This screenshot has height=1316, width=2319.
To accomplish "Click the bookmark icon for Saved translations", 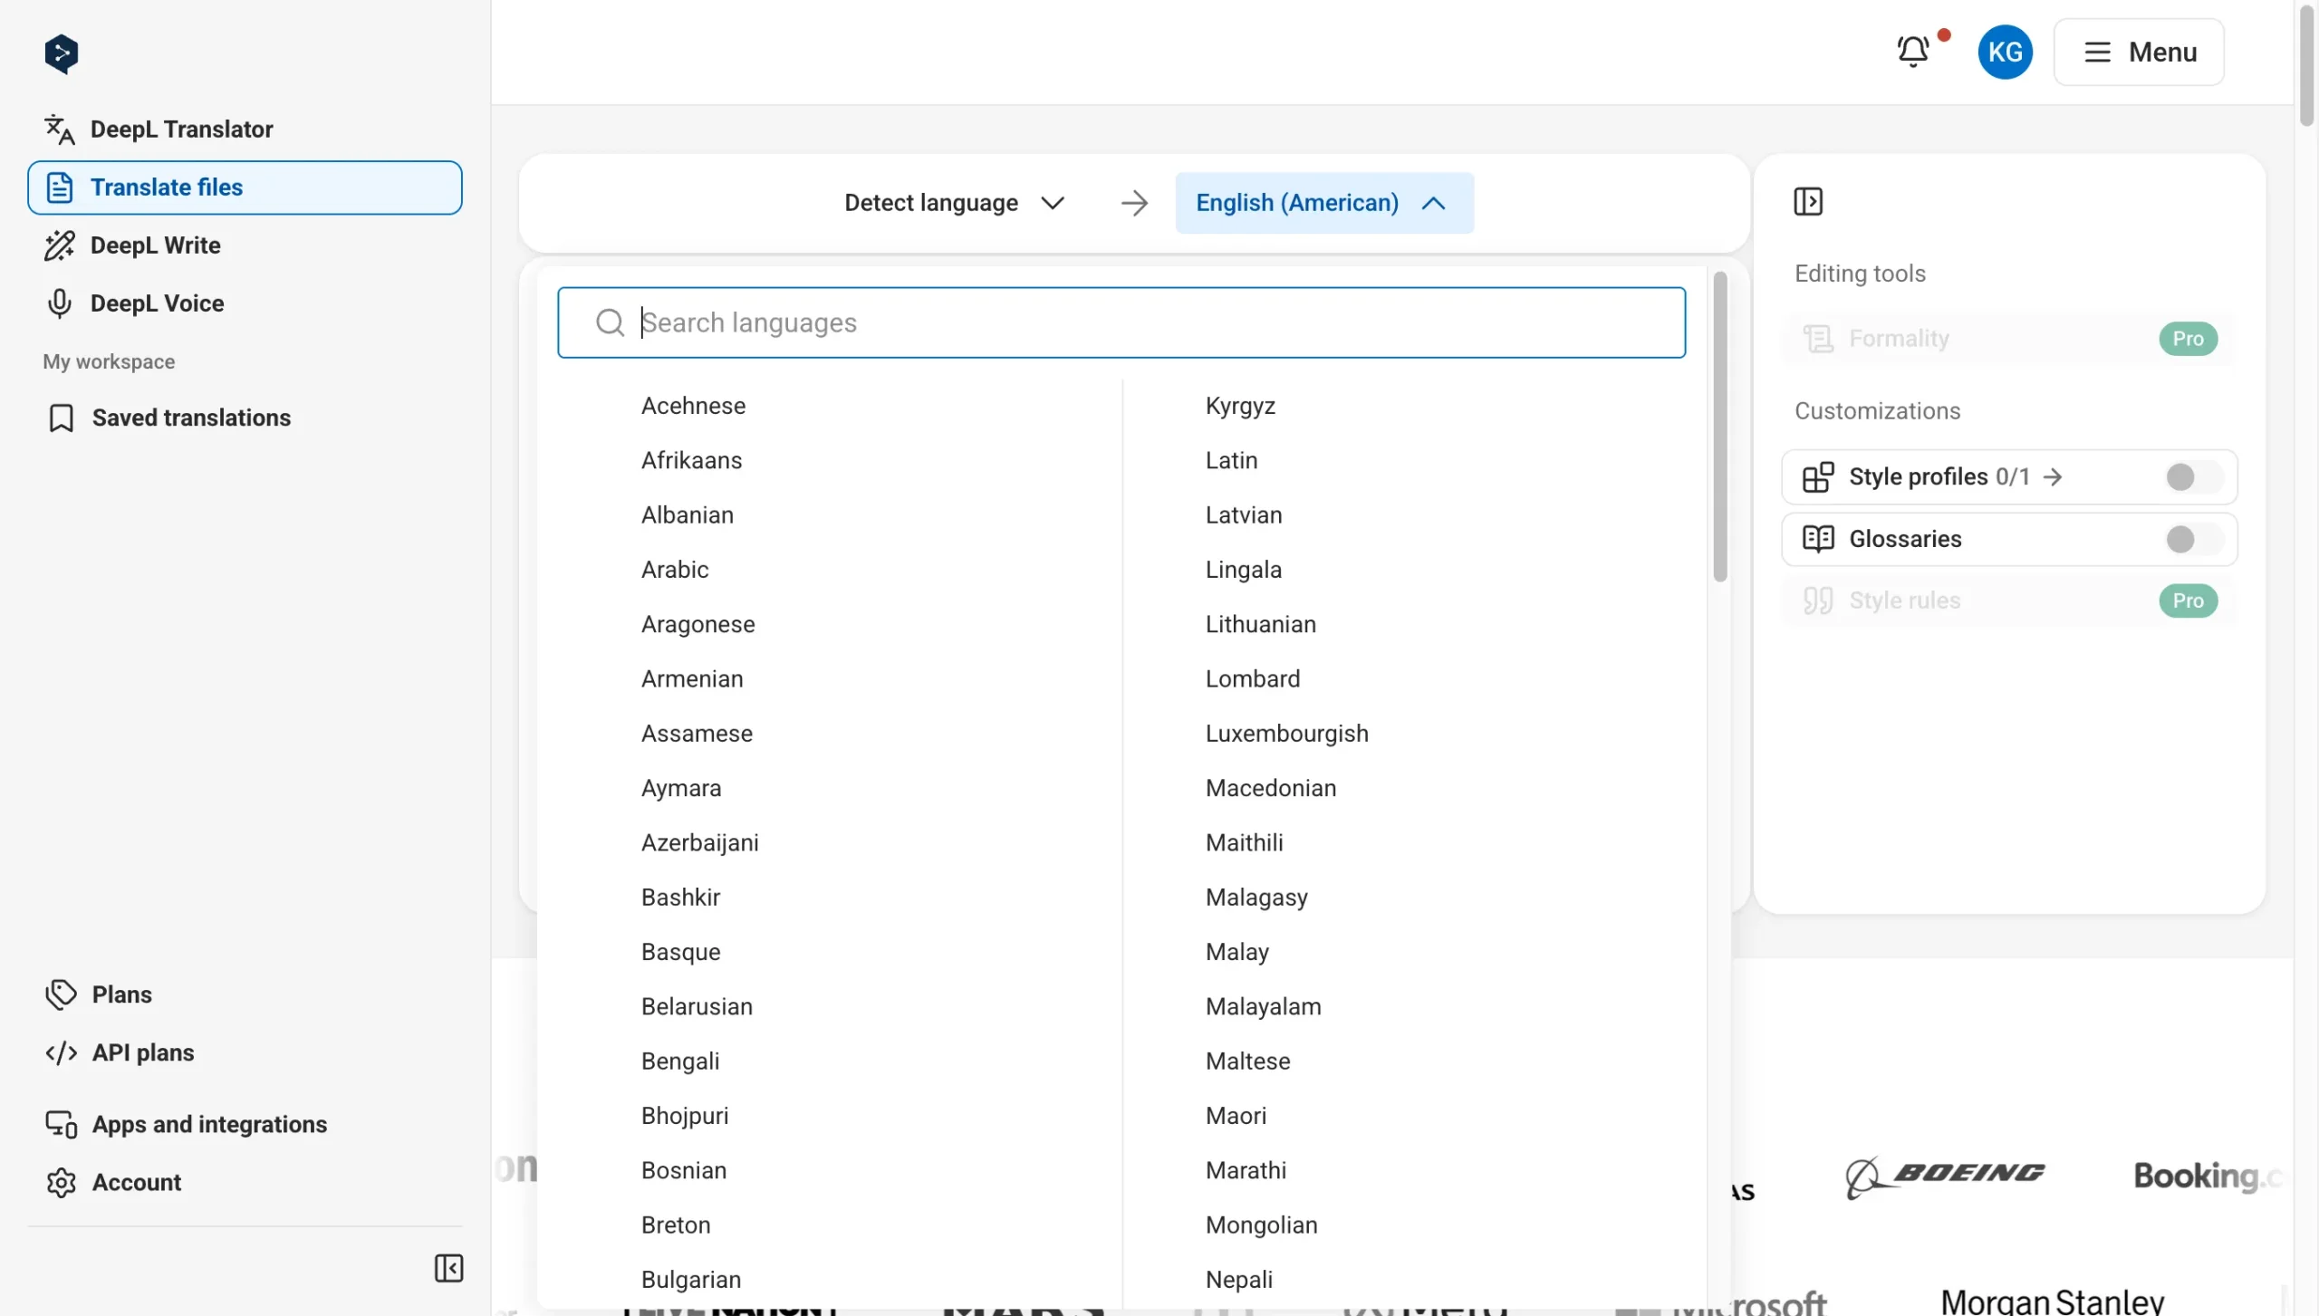I will (x=61, y=418).
